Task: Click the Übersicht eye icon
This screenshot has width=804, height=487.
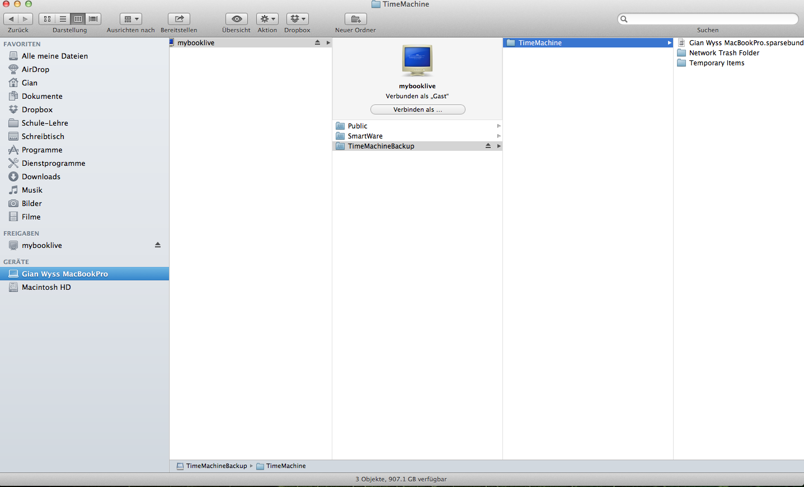Action: point(237,19)
